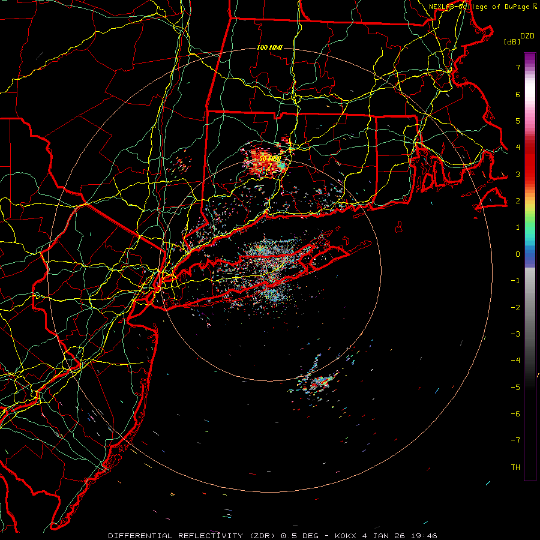Click the 19:46 timestamp text
The width and height of the screenshot is (540, 540).
pyautogui.click(x=423, y=536)
